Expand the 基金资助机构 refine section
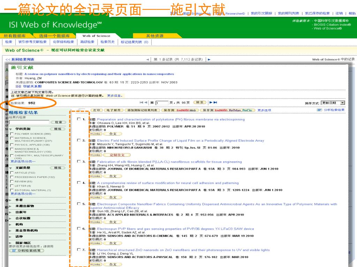Image resolution: width=357 pixels, height=267 pixels. [x=10, y=231]
